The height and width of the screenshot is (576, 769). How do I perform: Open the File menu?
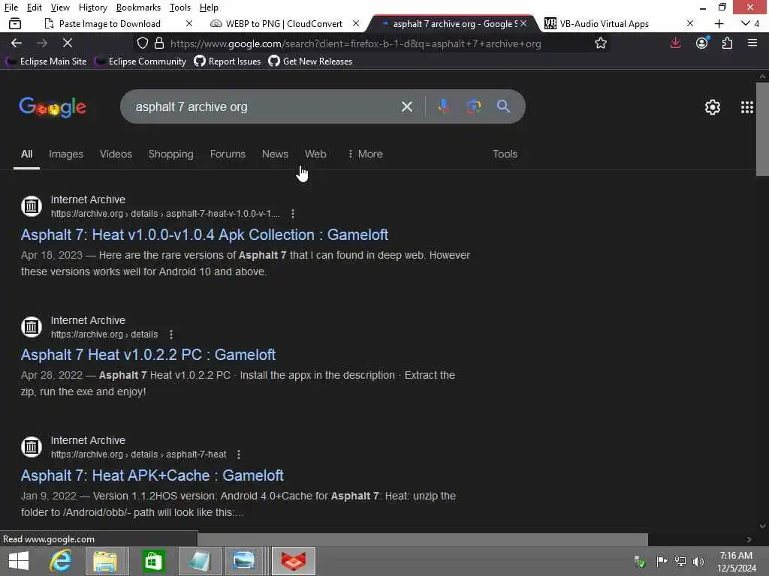click(11, 7)
